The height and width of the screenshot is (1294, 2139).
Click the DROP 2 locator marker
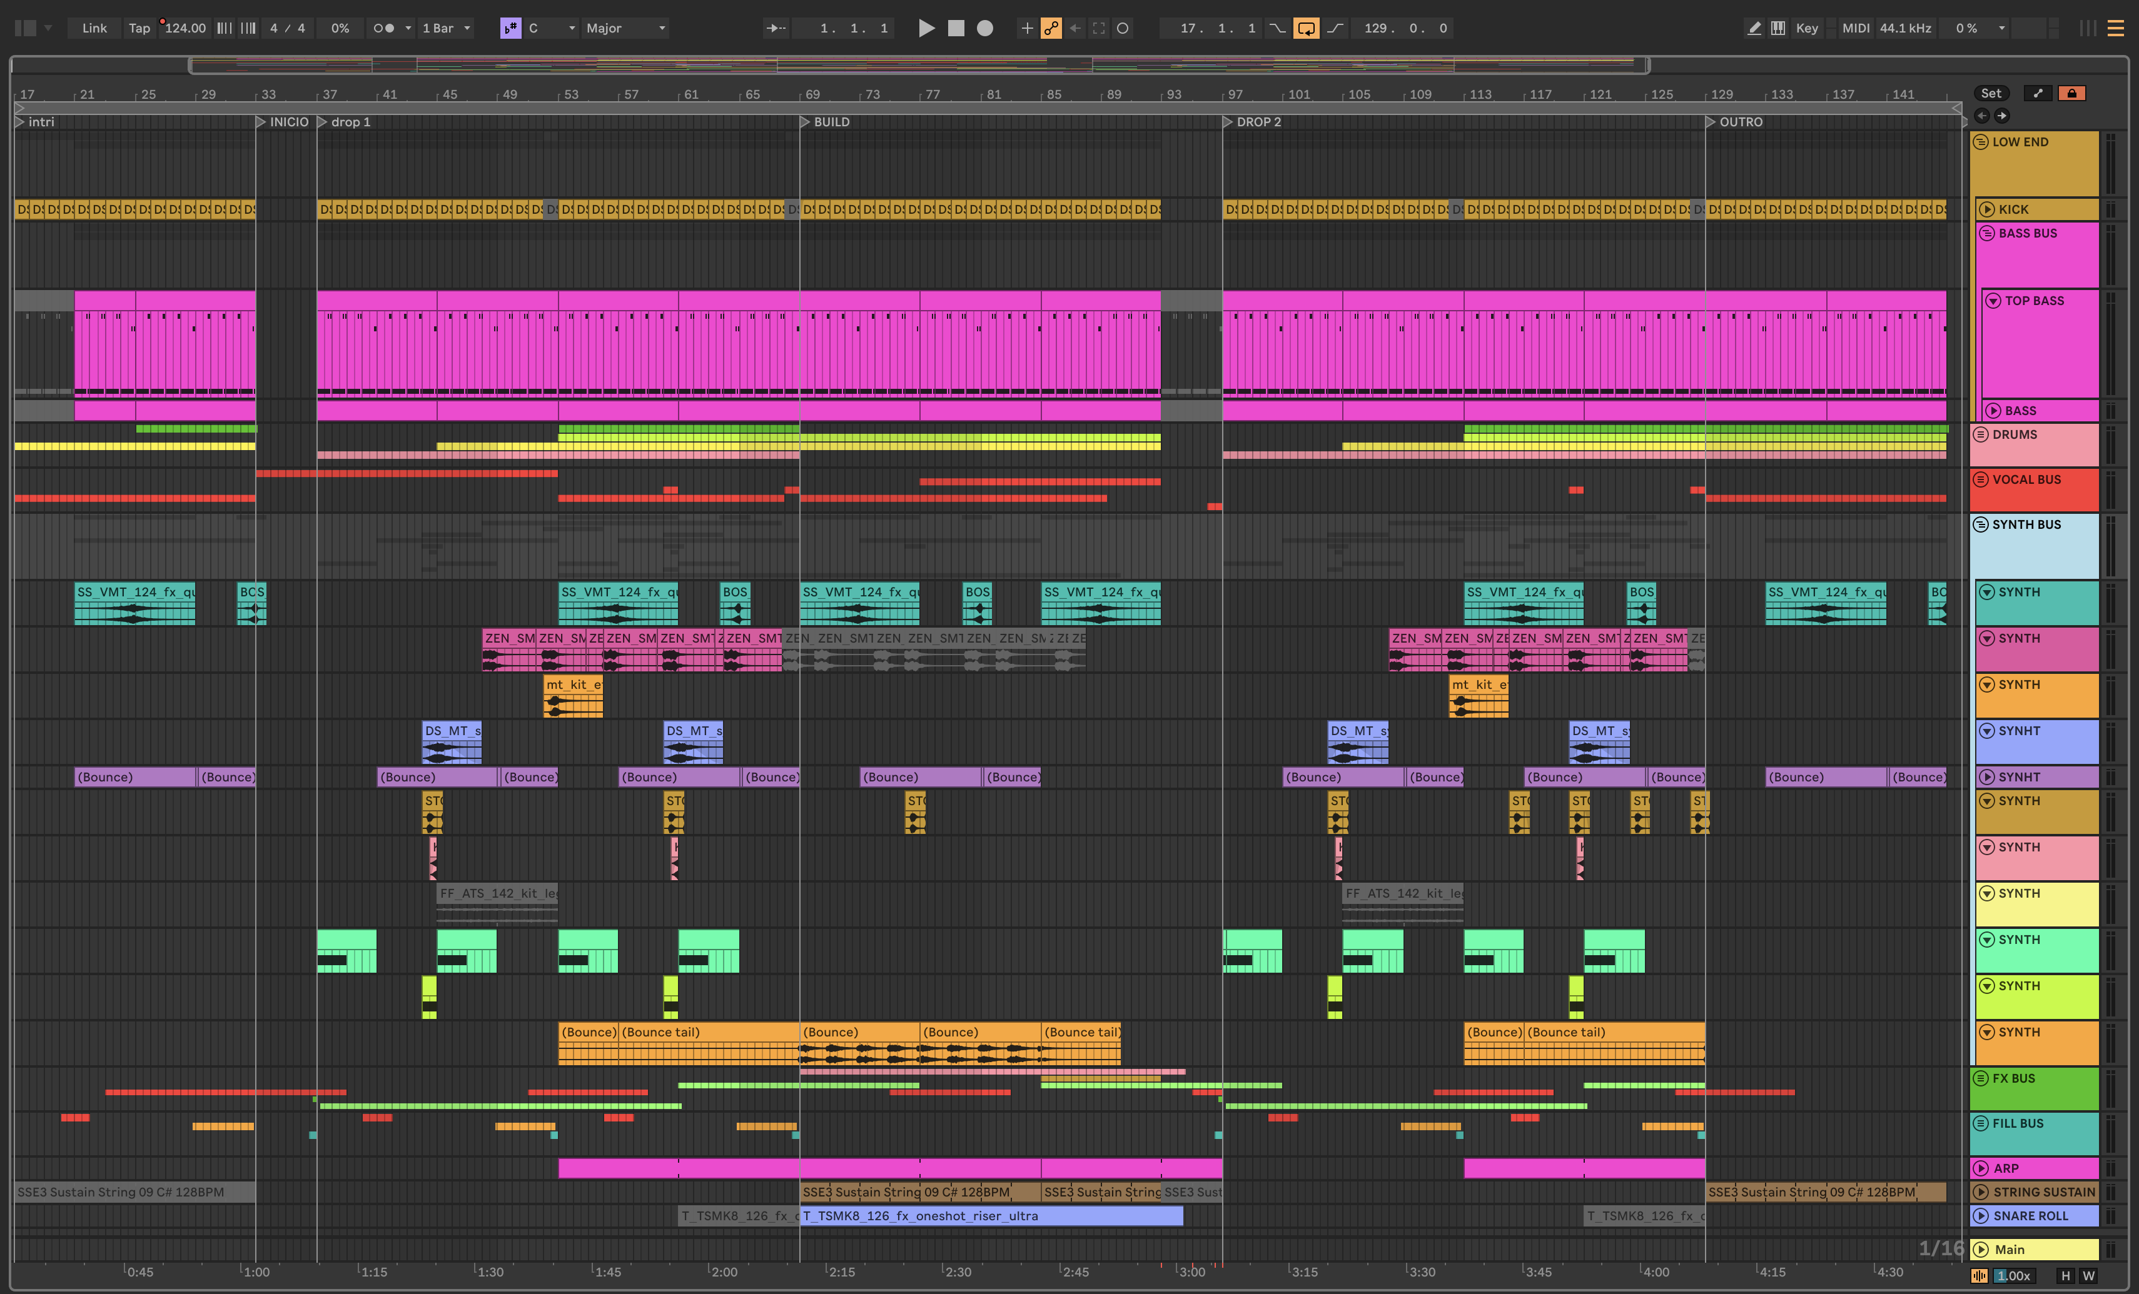pos(1228,123)
